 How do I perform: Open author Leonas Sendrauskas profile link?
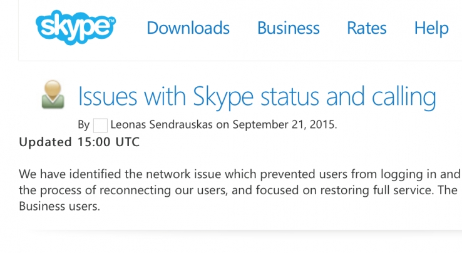(162, 124)
